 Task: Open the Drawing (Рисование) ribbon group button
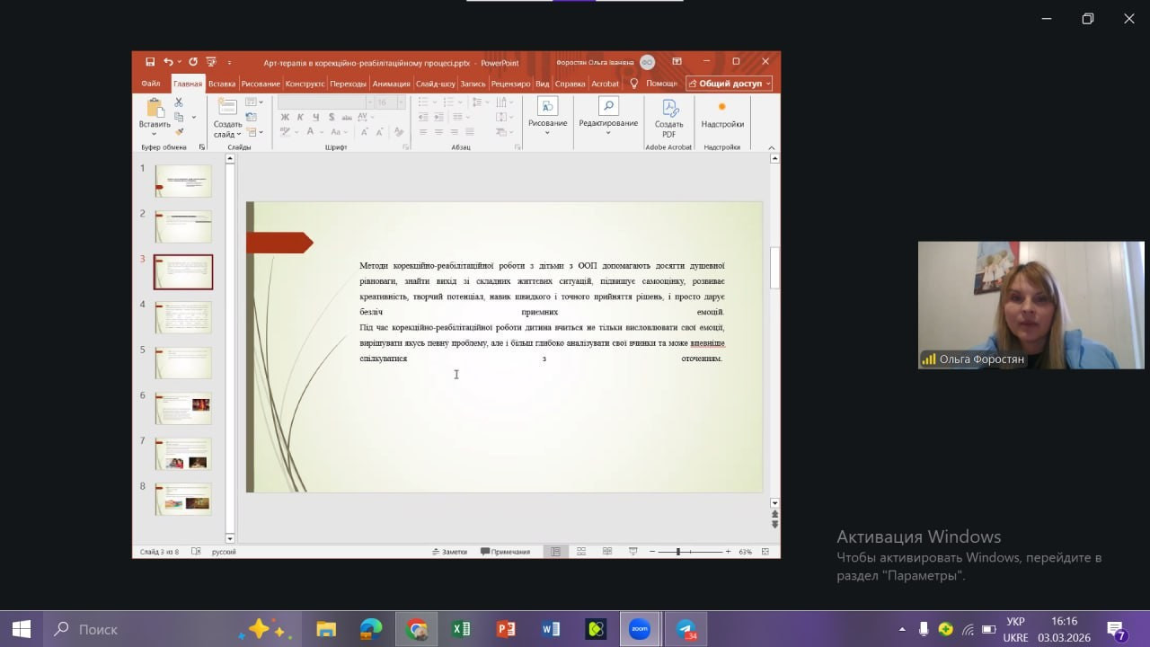pos(547,112)
